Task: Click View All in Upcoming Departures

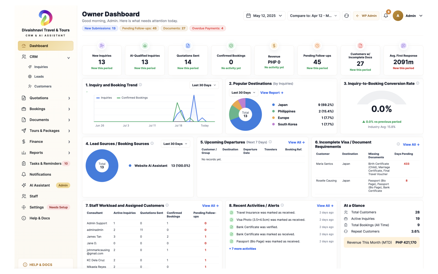Action: point(296,142)
